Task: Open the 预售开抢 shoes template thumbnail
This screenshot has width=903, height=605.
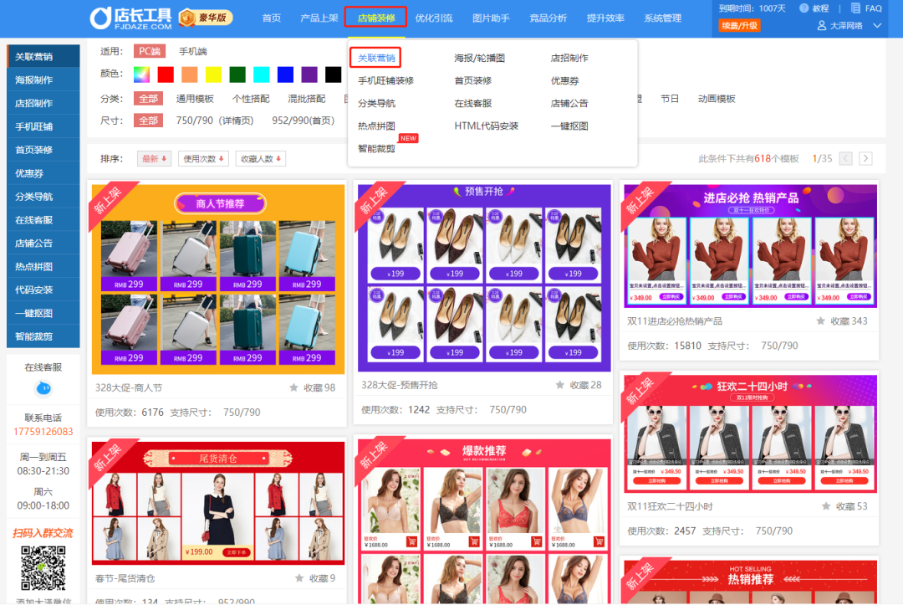Action: click(x=484, y=279)
